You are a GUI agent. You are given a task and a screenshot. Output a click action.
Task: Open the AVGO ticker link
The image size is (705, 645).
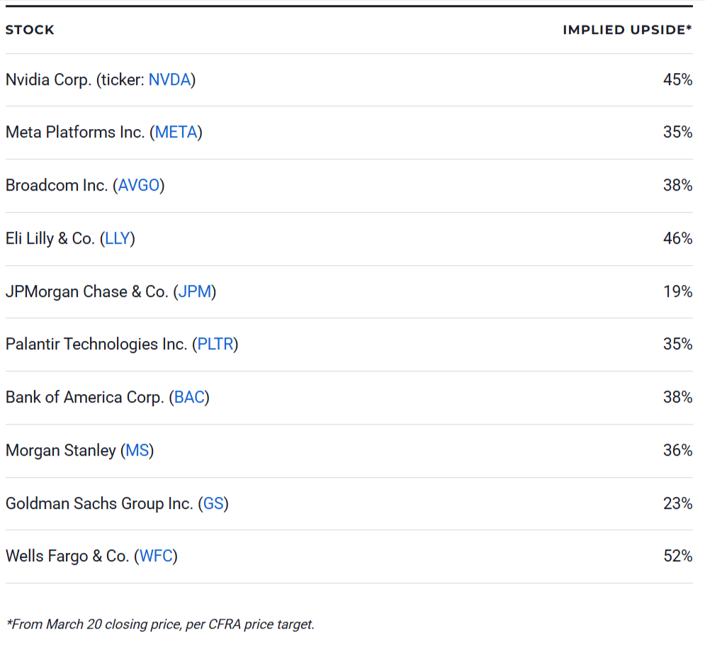coord(140,186)
